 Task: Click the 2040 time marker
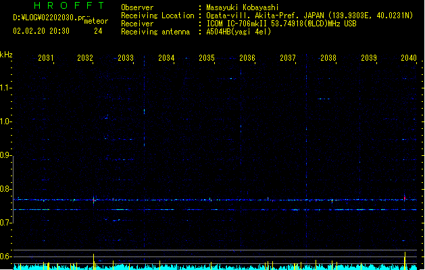click(409, 58)
